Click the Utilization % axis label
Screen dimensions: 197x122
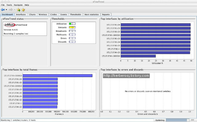[157, 63]
